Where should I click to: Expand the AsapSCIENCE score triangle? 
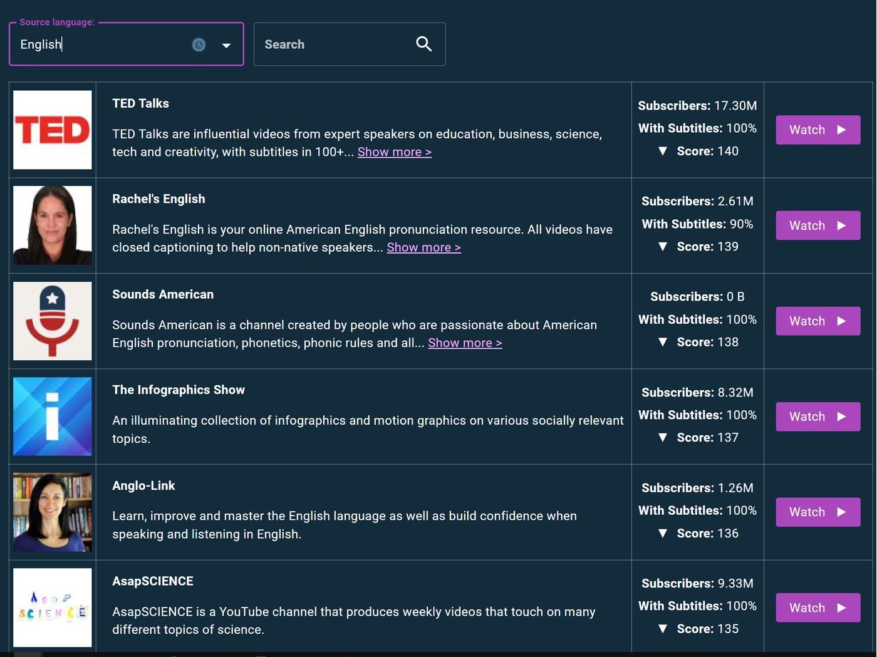pyautogui.click(x=663, y=629)
